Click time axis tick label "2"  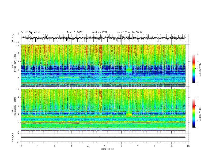coord(55,146)
